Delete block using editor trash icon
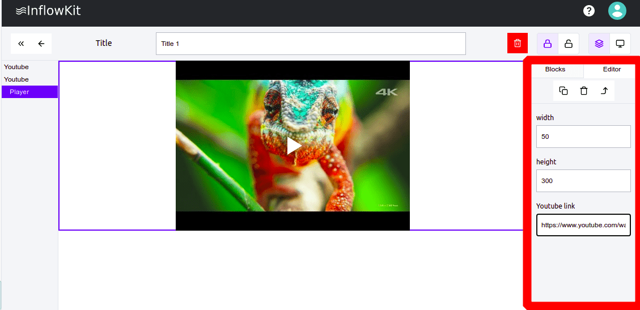Image resolution: width=640 pixels, height=310 pixels. (x=584, y=91)
